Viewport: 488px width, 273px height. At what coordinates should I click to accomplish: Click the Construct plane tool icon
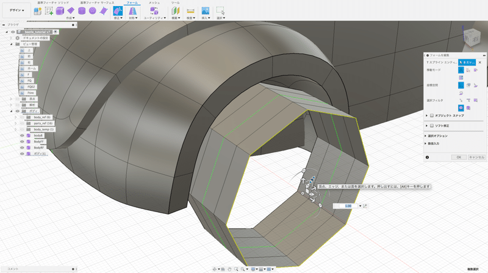coord(175,11)
